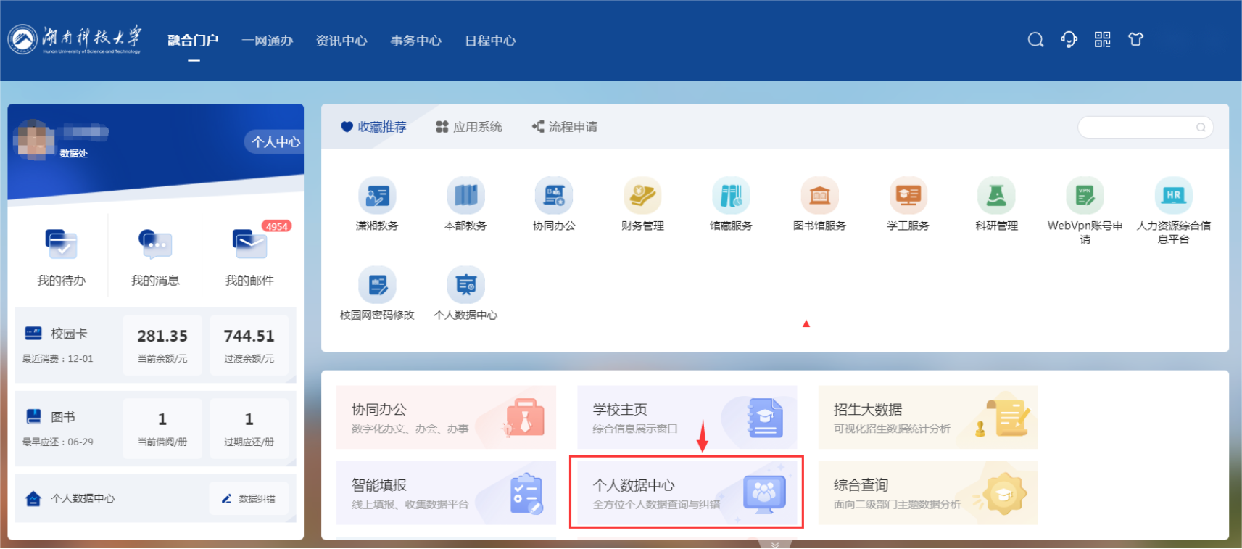This screenshot has height=549, width=1242.
Task: Select 一网通办 in top navigation
Action: point(267,41)
